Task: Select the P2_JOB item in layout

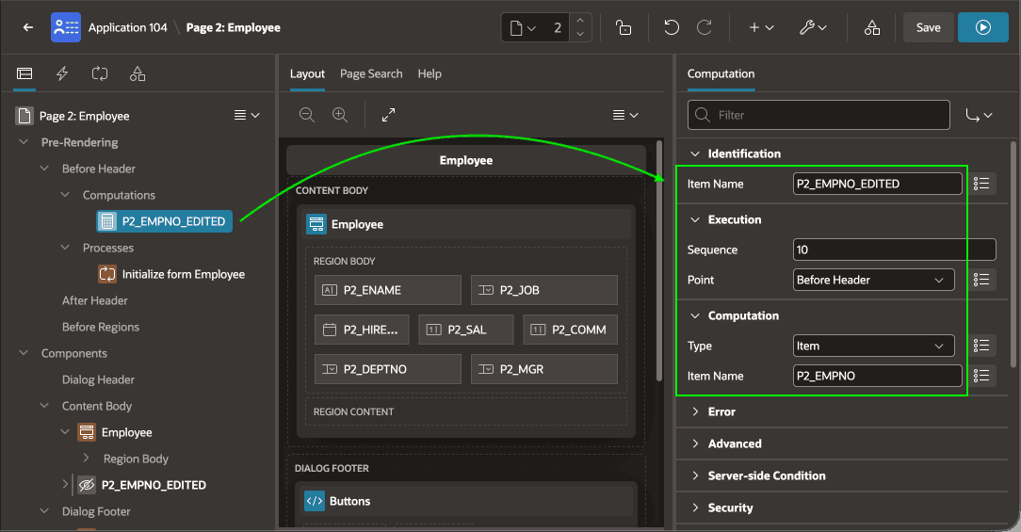Action: pos(544,290)
